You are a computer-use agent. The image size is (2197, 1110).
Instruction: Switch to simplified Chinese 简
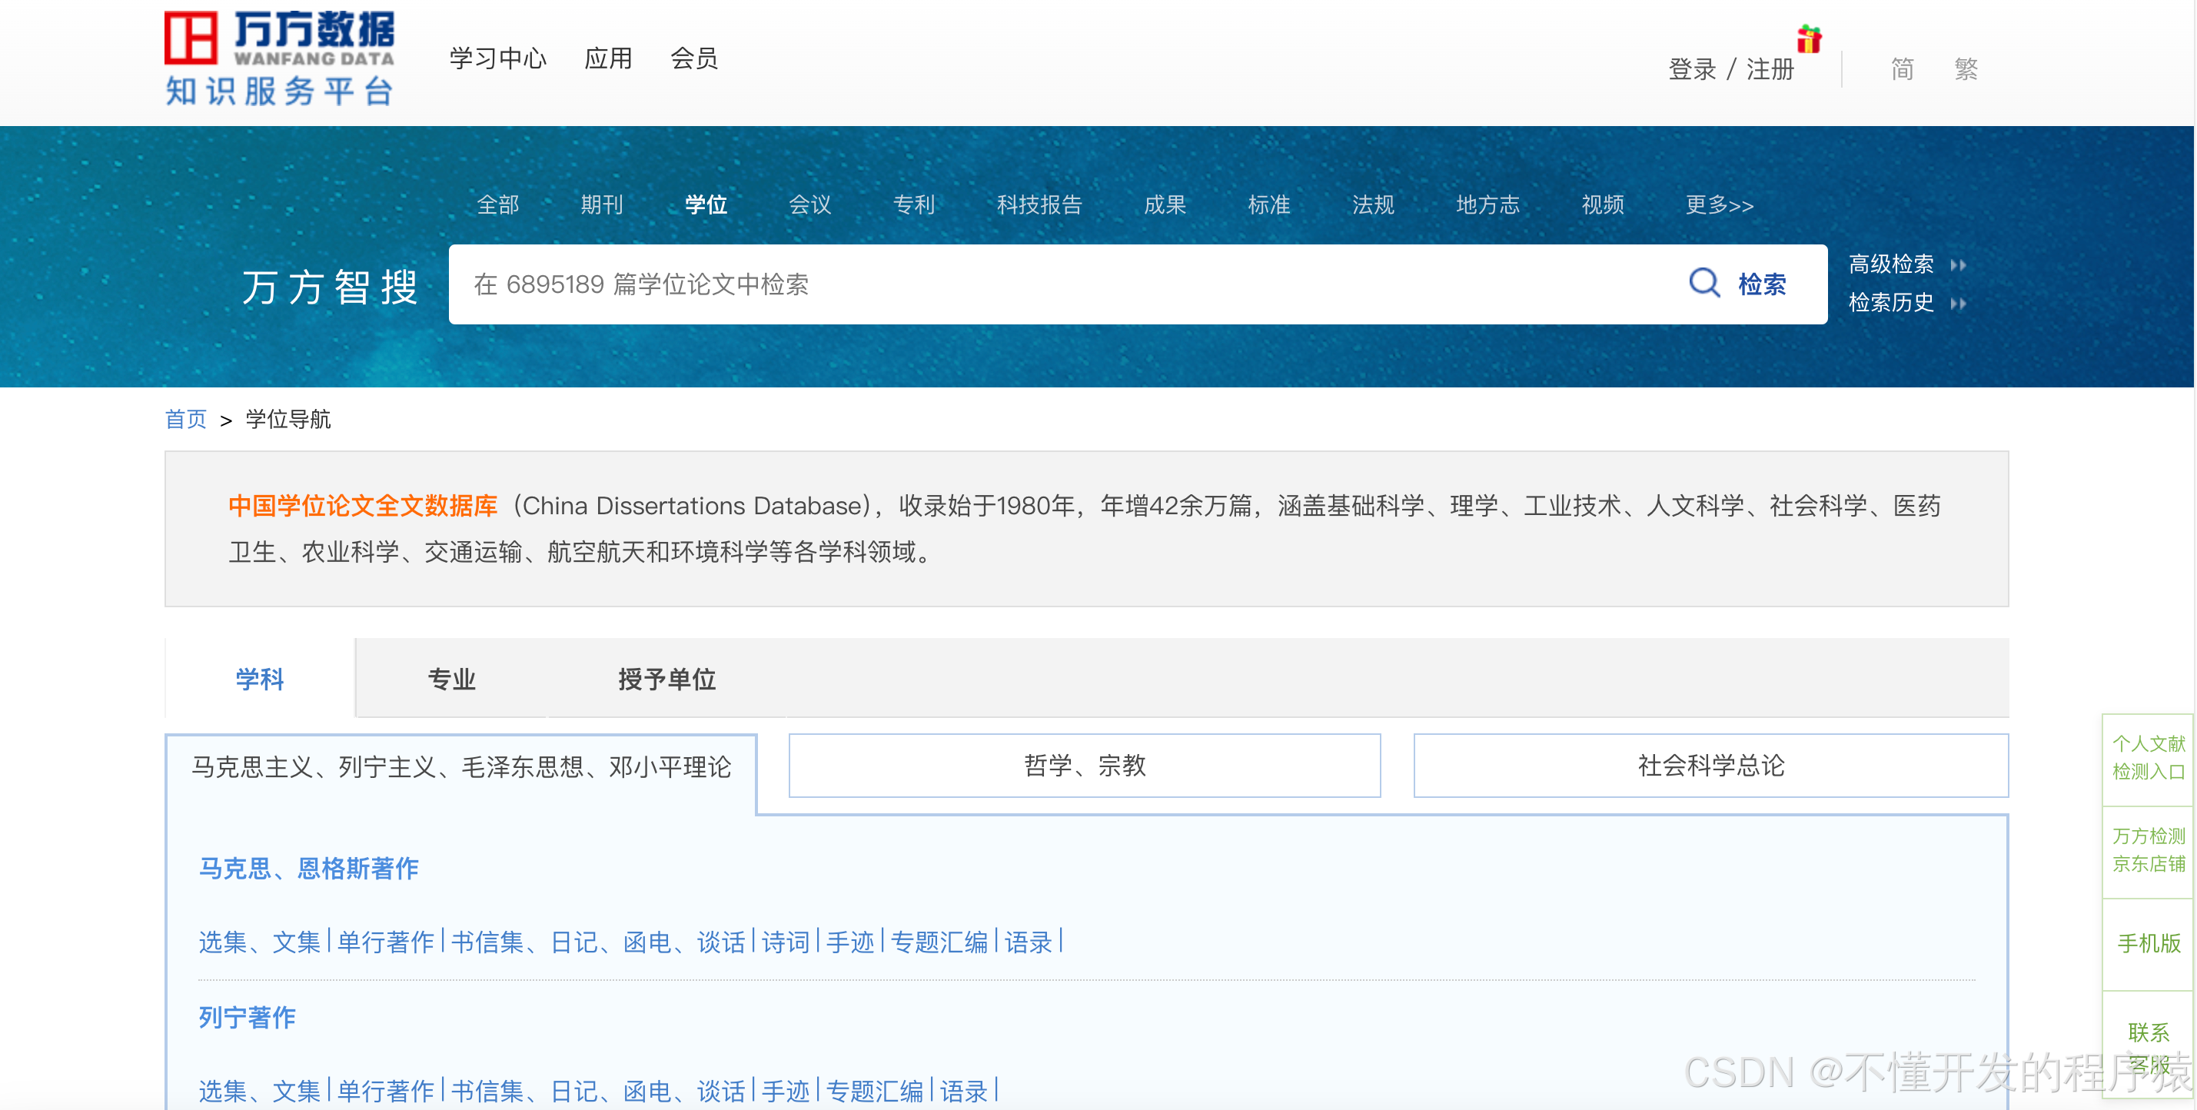click(x=1901, y=68)
